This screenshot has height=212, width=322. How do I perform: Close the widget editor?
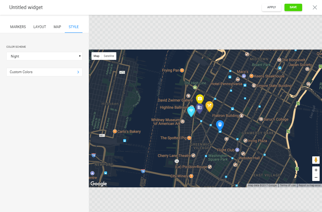[x=315, y=7]
